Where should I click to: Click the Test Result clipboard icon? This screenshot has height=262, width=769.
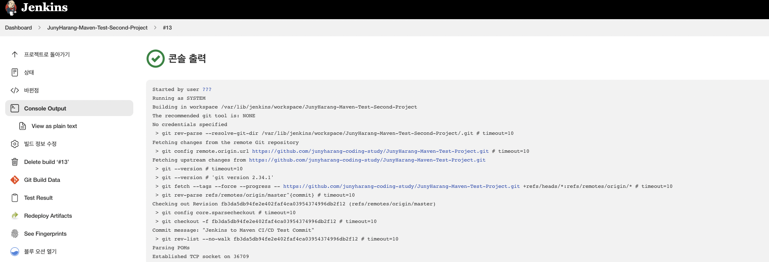(x=15, y=198)
